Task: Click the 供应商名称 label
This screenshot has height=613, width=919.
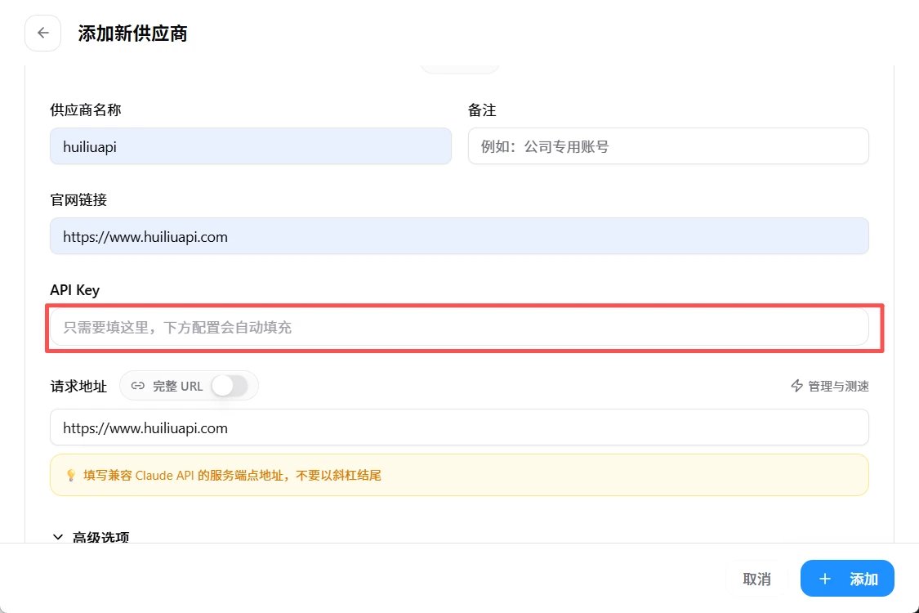Action: tap(86, 110)
